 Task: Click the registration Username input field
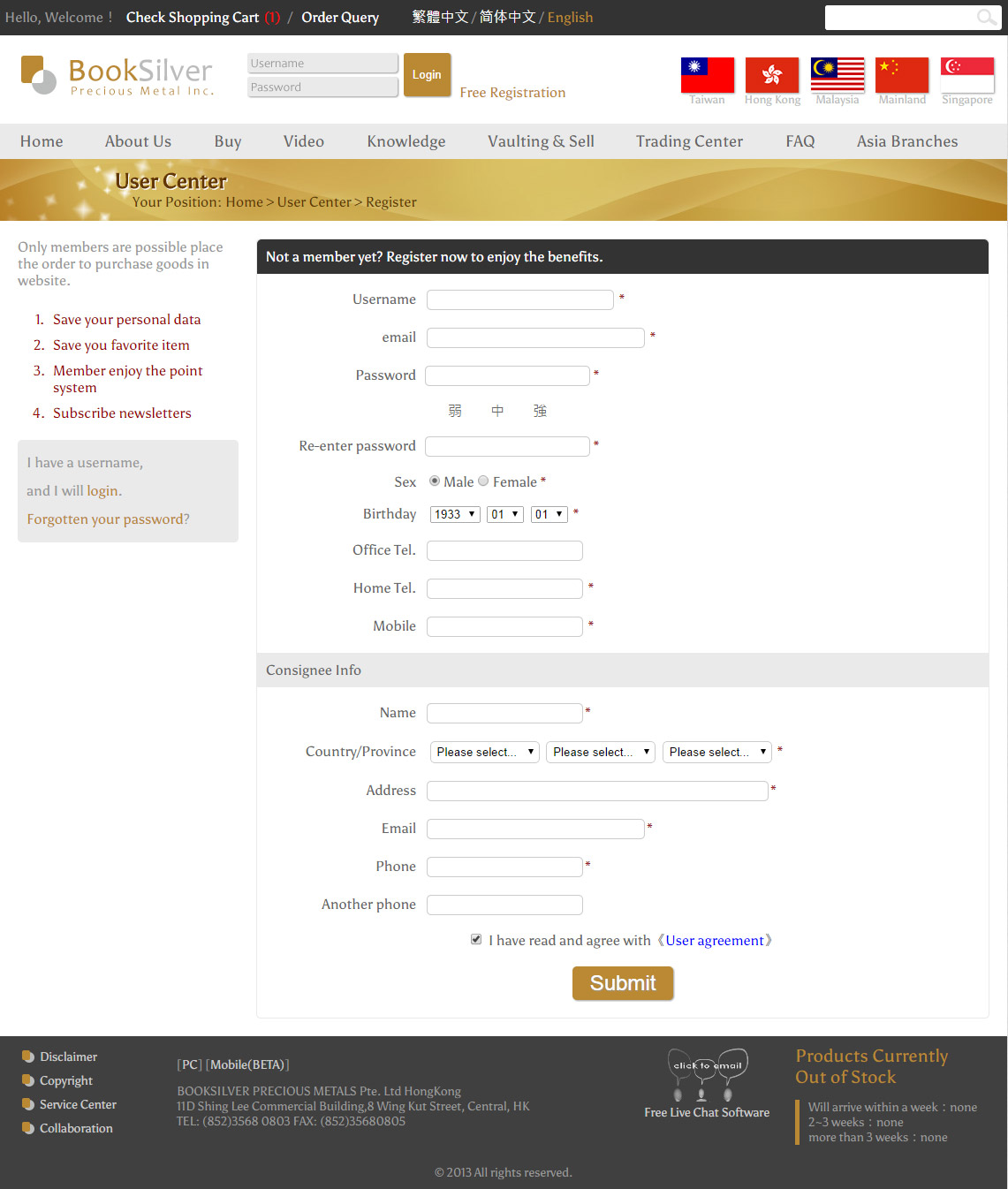coord(519,300)
